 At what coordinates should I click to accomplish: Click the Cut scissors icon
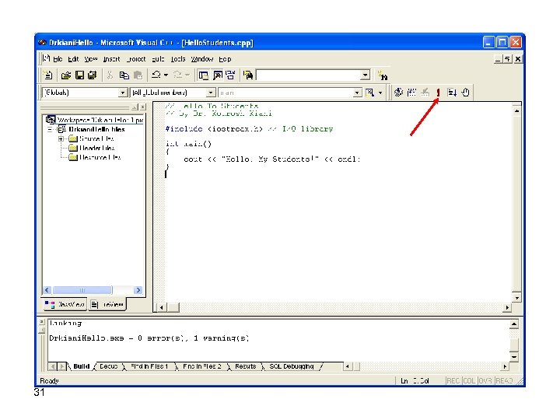point(110,75)
